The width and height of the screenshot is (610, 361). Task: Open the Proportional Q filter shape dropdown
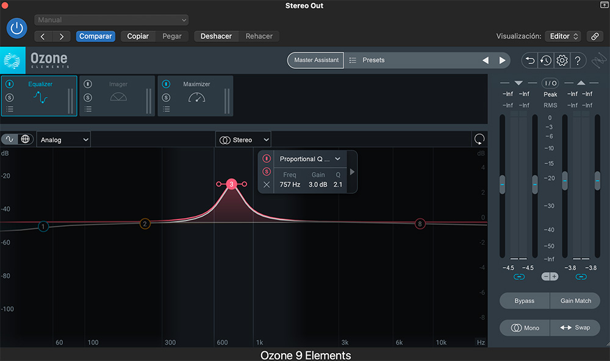click(x=310, y=159)
